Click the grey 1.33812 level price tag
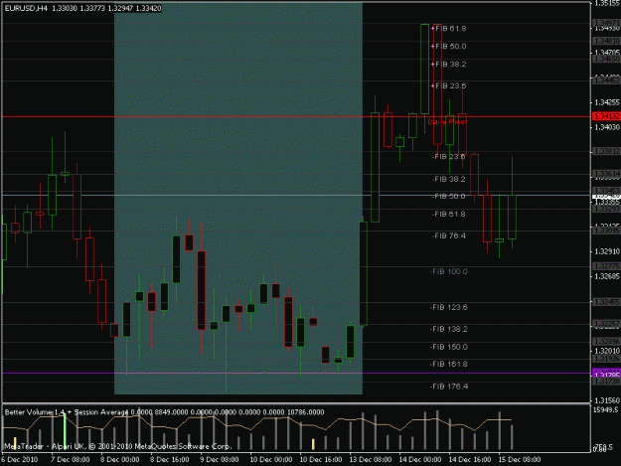 pyautogui.click(x=606, y=152)
